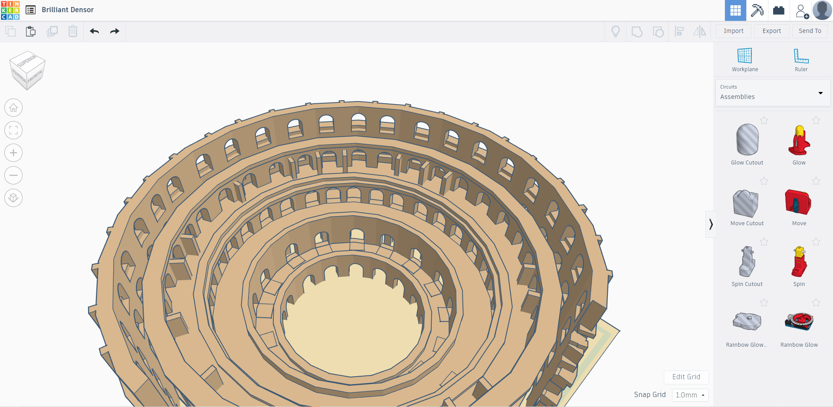This screenshot has width=833, height=407.
Task: Switch to 3D design grid view
Action: coord(735,10)
